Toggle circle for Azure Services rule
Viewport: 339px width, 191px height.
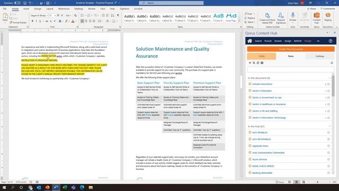328,159
